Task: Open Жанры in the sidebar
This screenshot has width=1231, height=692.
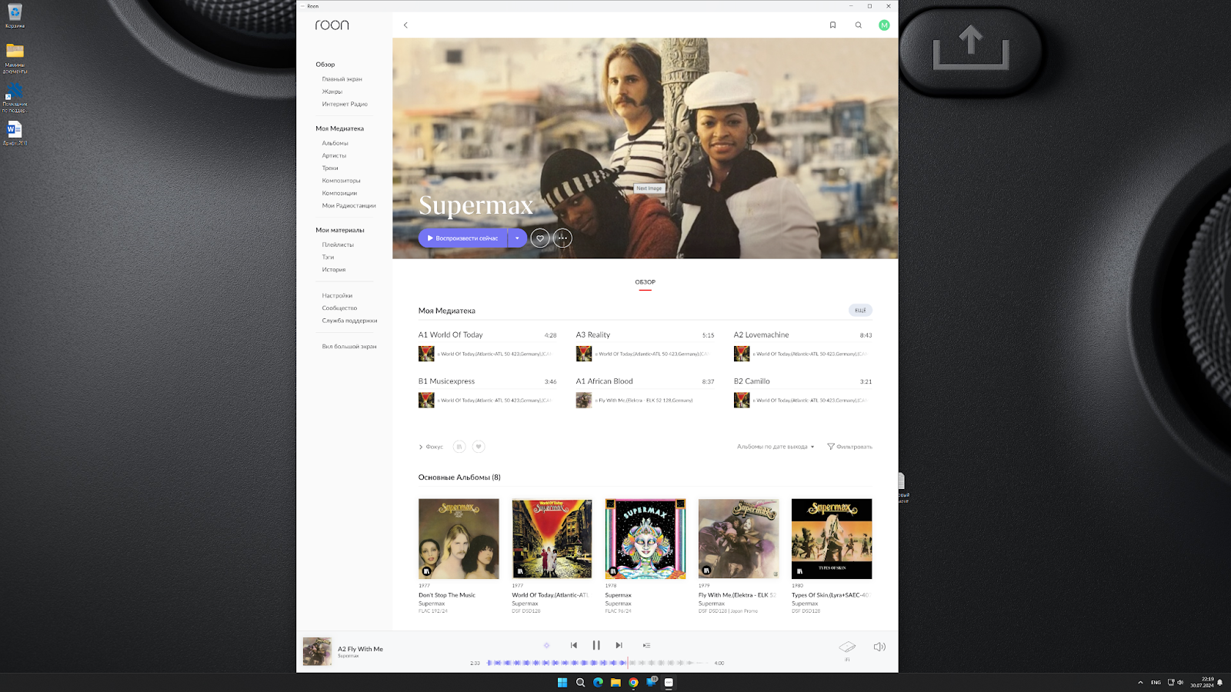Action: [x=332, y=91]
